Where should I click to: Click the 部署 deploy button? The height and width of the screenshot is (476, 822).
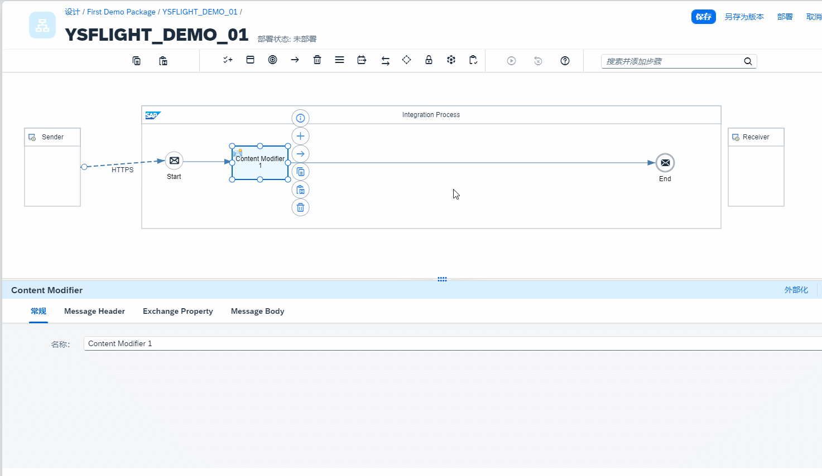pos(785,17)
